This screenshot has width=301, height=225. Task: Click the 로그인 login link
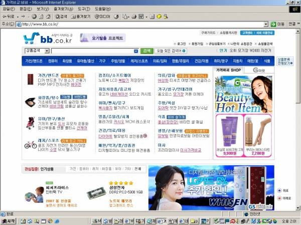click(182, 44)
